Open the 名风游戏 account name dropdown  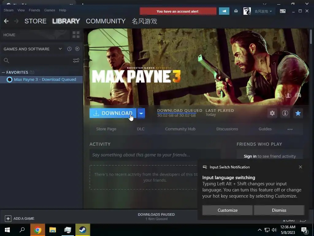coord(263,11)
